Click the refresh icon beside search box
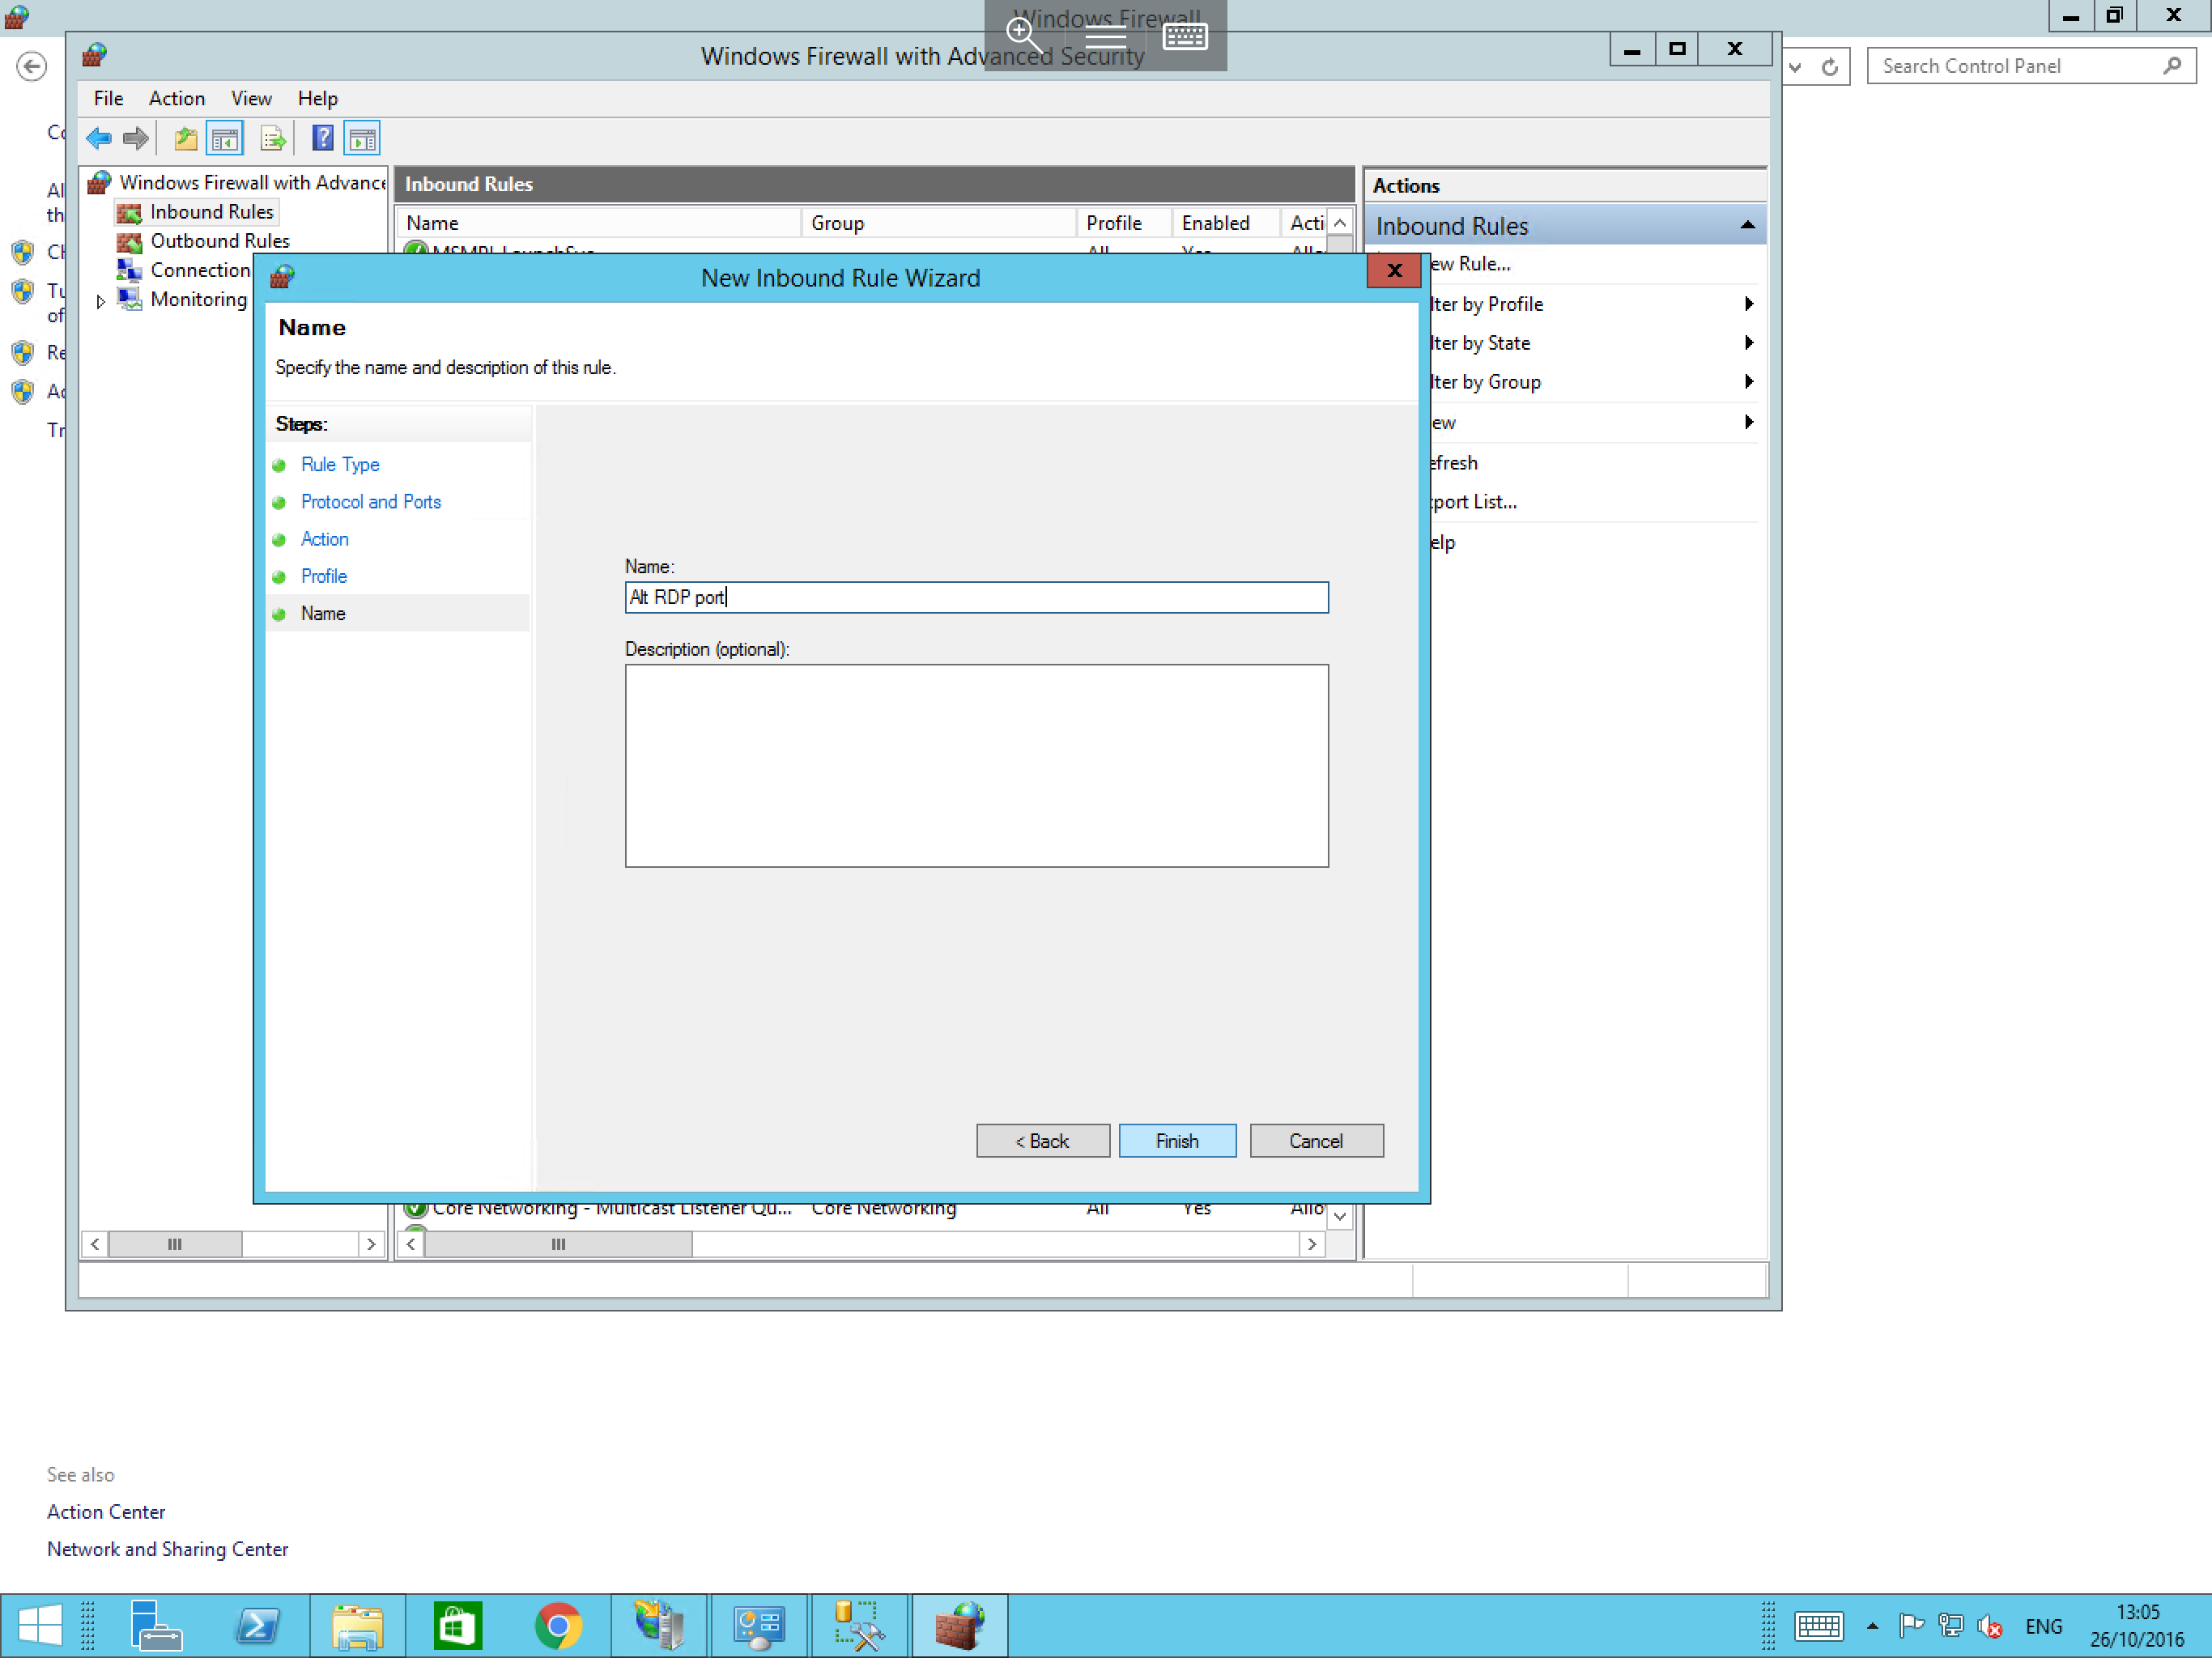The height and width of the screenshot is (1658, 2212). 1830,67
